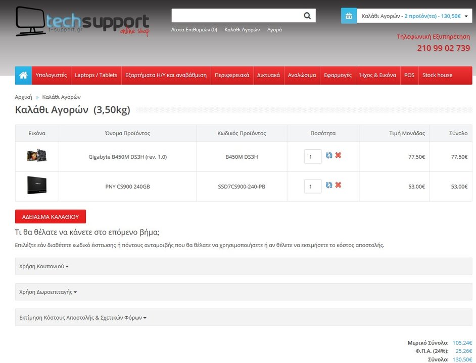476x363 pixels.
Task: Open Ήχος & Εικόνα menu
Action: (x=378, y=75)
